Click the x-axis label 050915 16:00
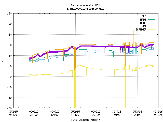The width and height of the screenshot is (163, 122). coord(75,113)
